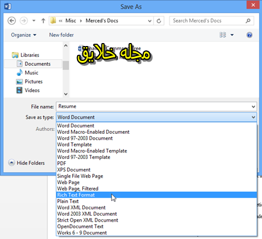Viewport: 262px width, 239px height.
Task: Click the search magnifier icon
Action: click(x=248, y=21)
